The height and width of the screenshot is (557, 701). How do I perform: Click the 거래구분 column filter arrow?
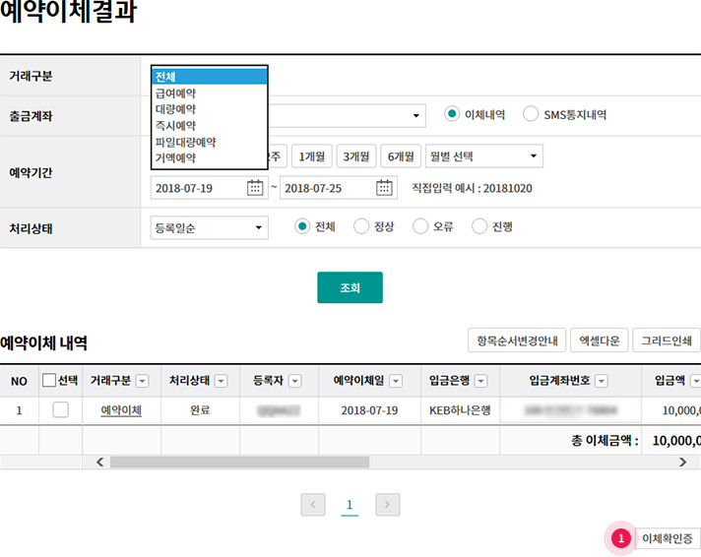click(x=142, y=381)
